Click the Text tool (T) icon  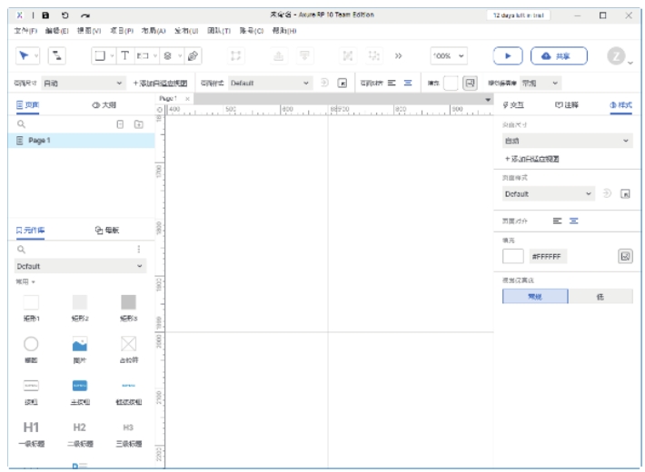124,56
